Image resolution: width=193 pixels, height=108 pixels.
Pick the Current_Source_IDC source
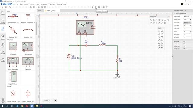(28, 96)
